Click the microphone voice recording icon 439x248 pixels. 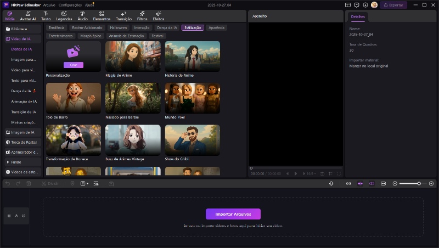[x=331, y=183]
